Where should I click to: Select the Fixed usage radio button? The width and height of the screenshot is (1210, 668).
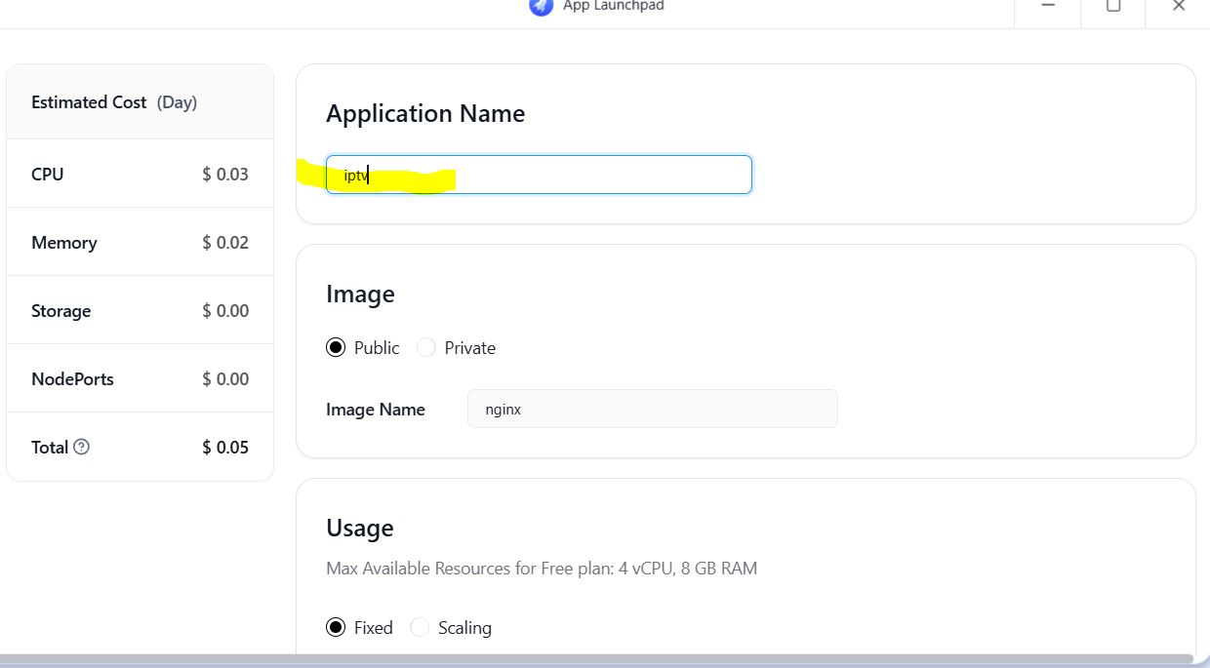(x=336, y=628)
